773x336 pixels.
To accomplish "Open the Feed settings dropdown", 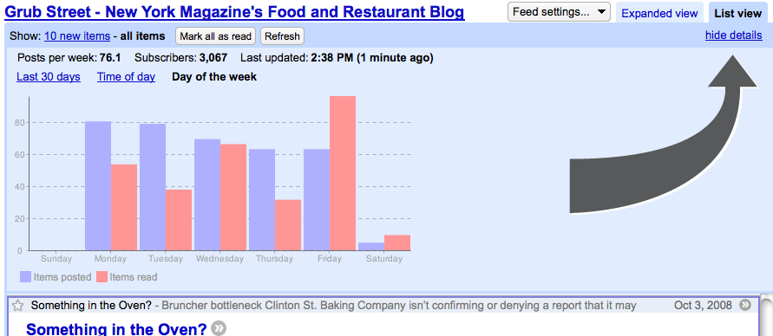I will (559, 12).
